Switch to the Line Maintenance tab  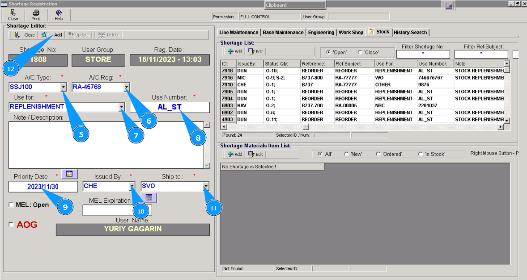pos(238,33)
